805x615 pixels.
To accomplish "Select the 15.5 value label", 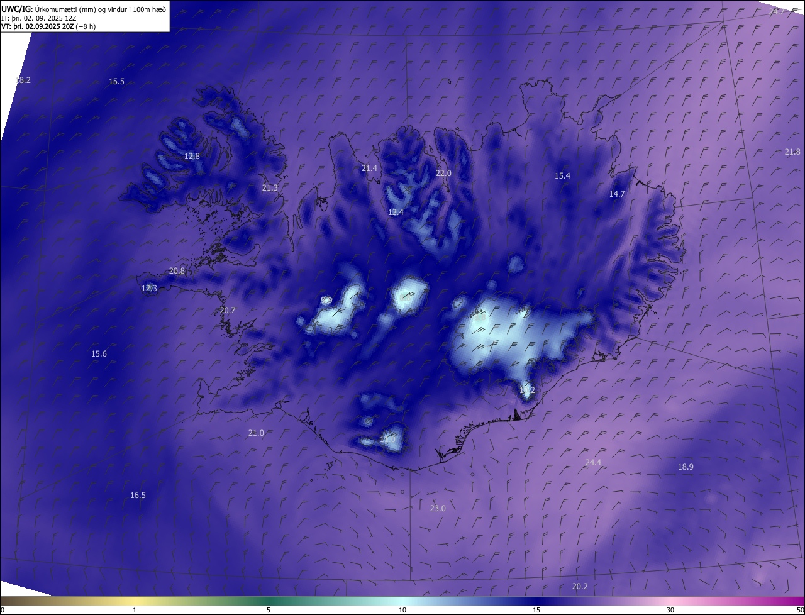I will pos(116,82).
